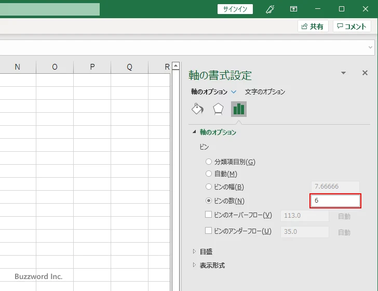The height and width of the screenshot is (291, 378).
Task: Switch to 文字のオプション tab
Action: [265, 92]
